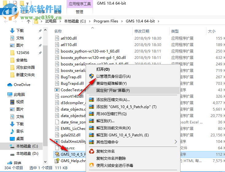Click the sidebar scroll up arrow
The width and height of the screenshot is (225, 172).
pyautogui.click(x=45, y=30)
